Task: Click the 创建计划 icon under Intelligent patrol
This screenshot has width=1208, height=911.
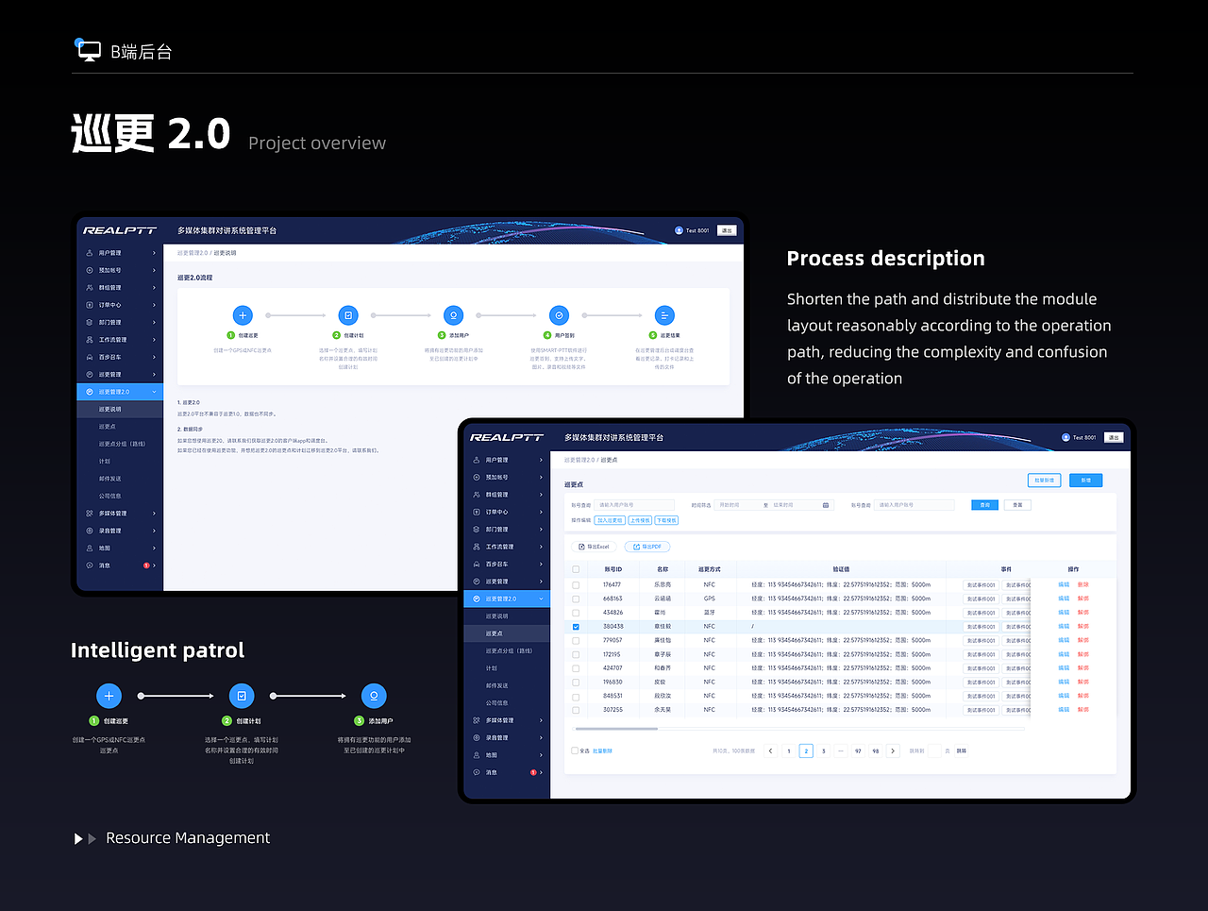Action: click(x=242, y=696)
